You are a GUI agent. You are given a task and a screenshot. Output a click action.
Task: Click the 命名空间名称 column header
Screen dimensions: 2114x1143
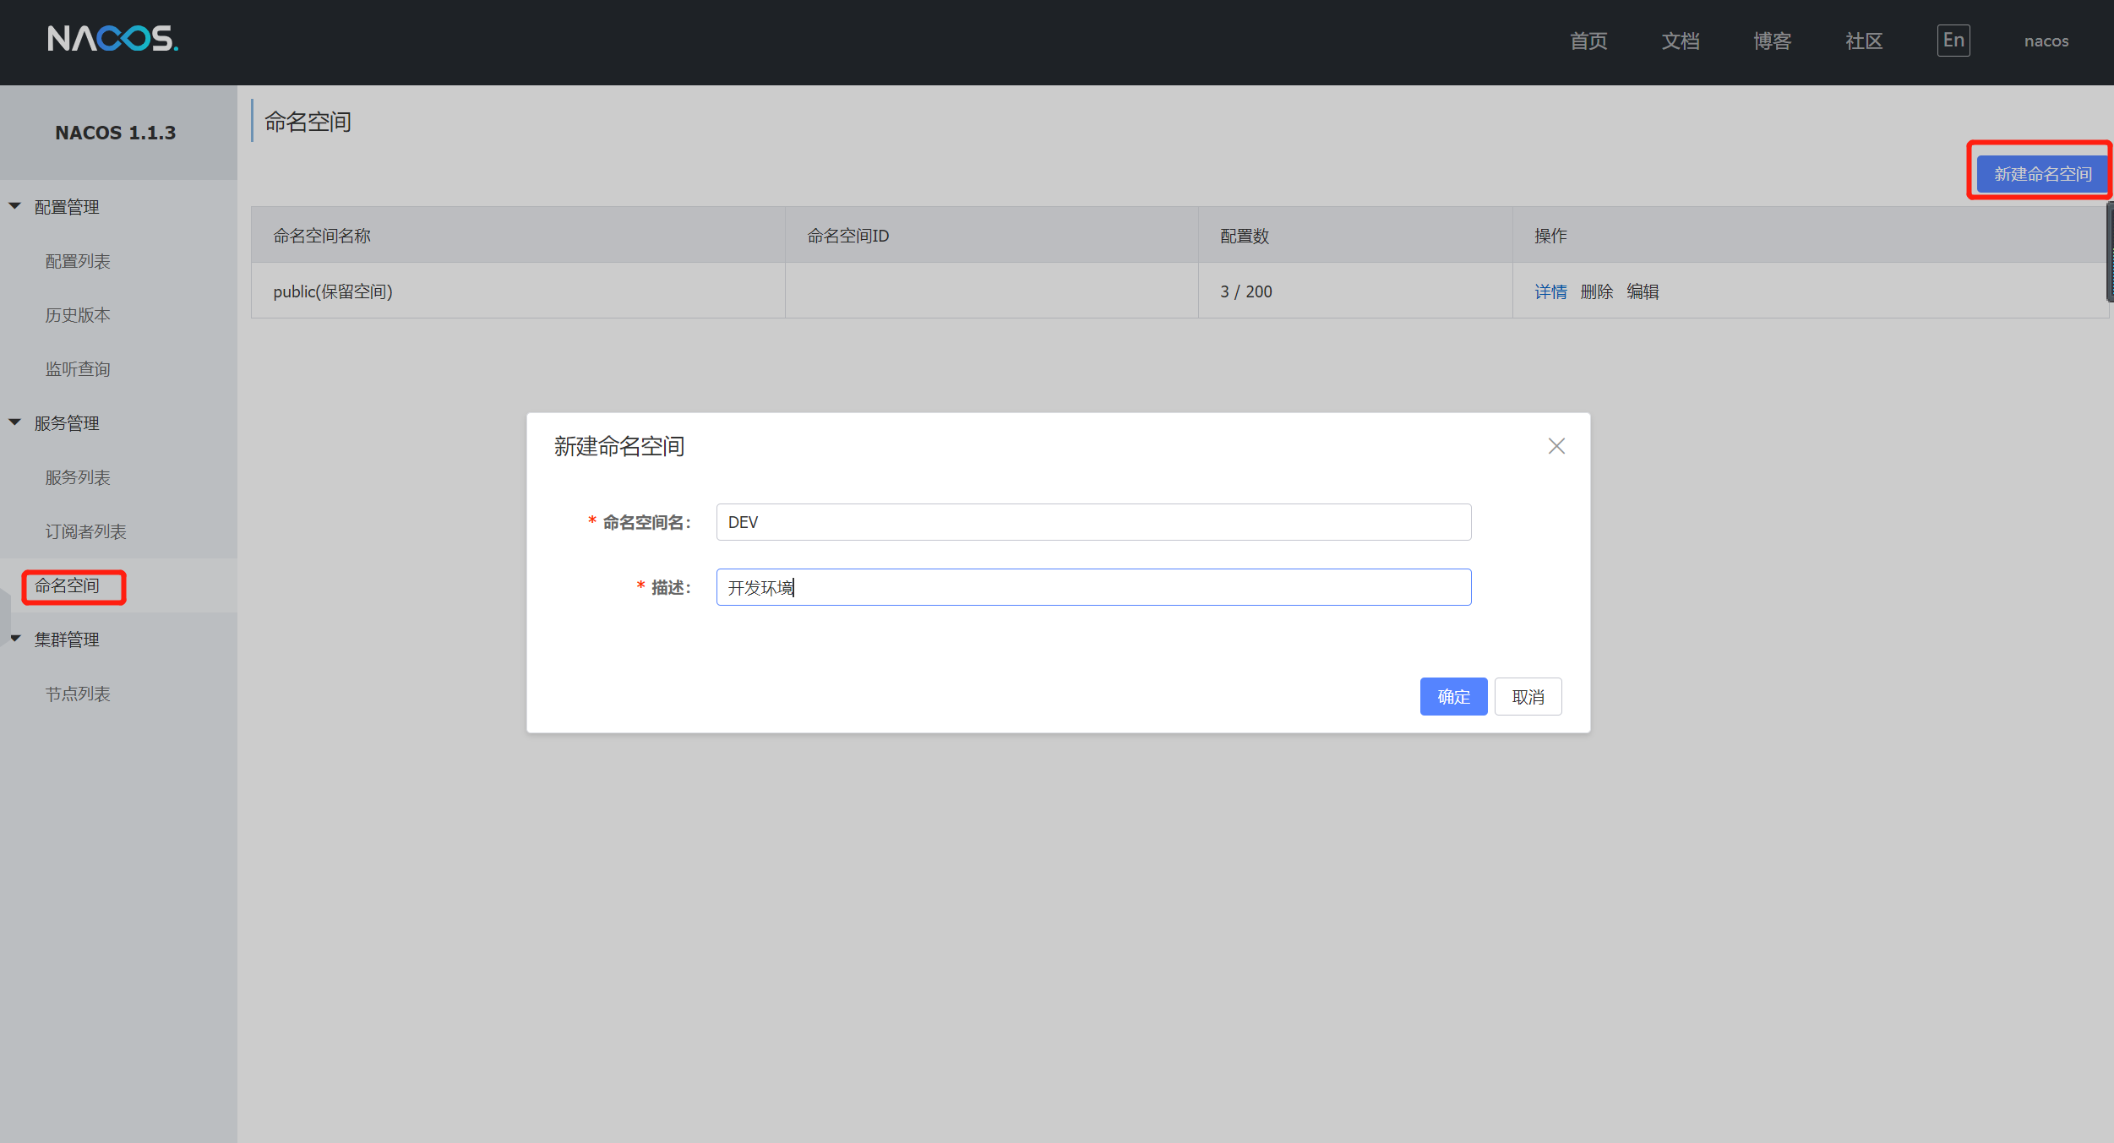point(518,235)
